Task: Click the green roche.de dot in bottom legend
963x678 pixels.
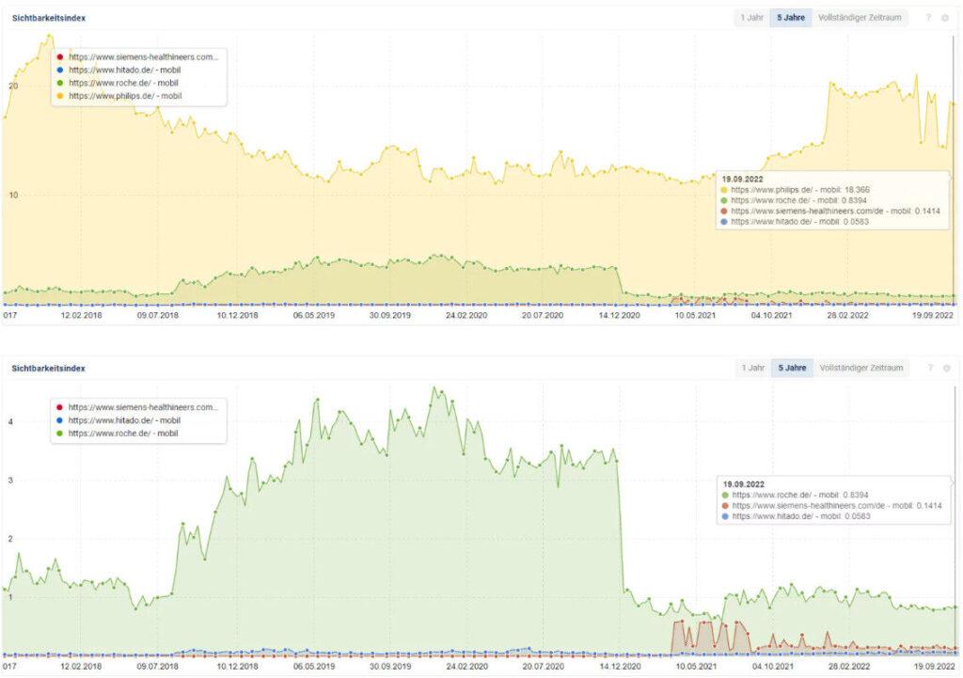Action: 60,434
